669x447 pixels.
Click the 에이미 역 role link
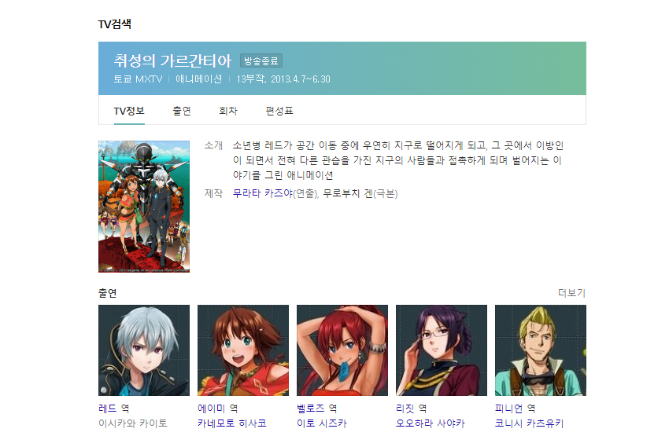click(217, 409)
